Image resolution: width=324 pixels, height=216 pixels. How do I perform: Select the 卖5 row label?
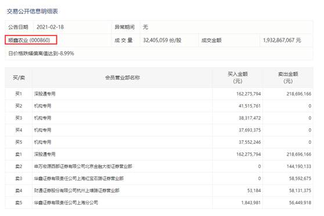click(x=19, y=203)
